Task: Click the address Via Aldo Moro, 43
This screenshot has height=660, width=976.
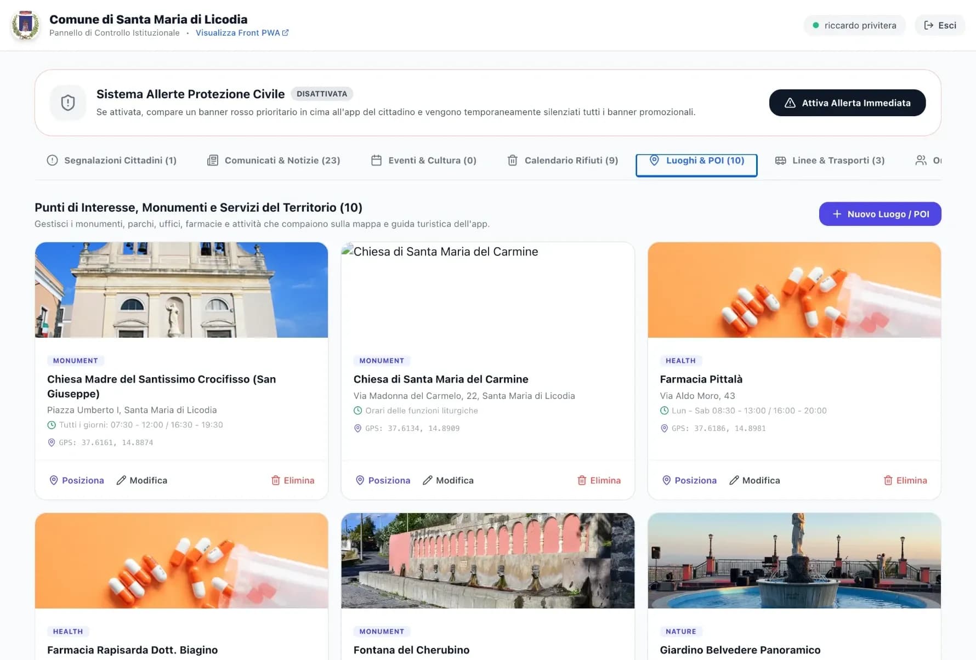Action: click(x=697, y=396)
